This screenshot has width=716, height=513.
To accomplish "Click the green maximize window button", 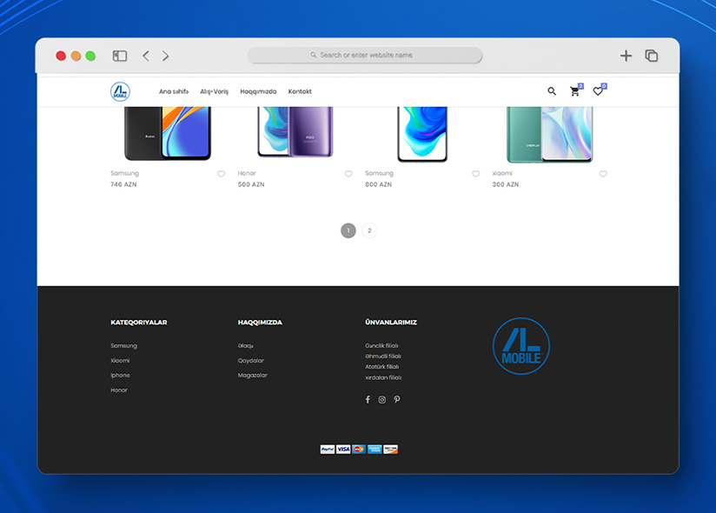I will click(90, 56).
